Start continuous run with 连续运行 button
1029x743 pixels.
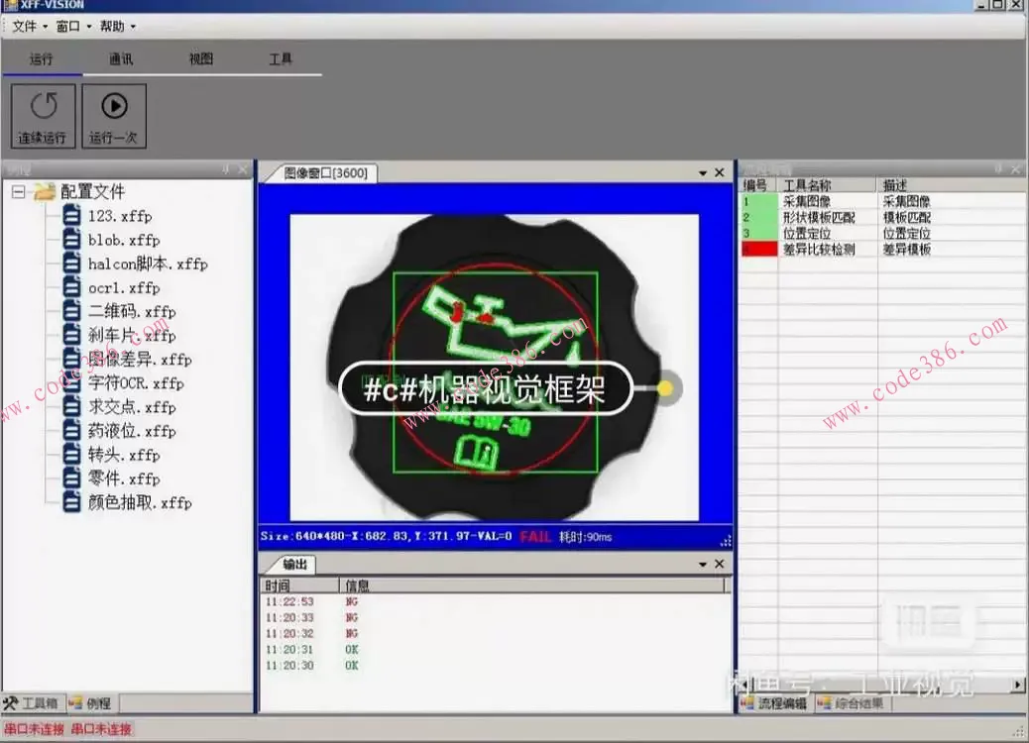tap(43, 116)
